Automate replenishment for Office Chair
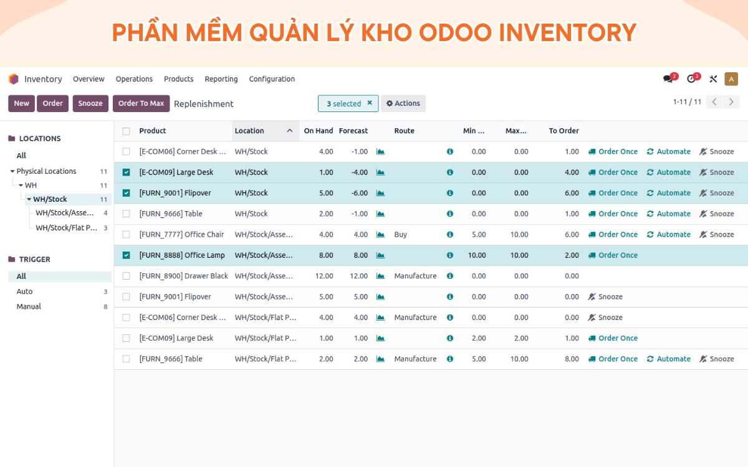Image resolution: width=748 pixels, height=467 pixels. (x=669, y=235)
